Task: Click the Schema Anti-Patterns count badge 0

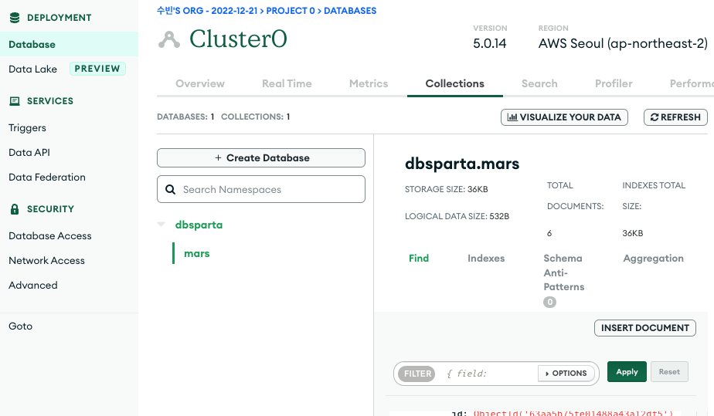Action: [549, 302]
